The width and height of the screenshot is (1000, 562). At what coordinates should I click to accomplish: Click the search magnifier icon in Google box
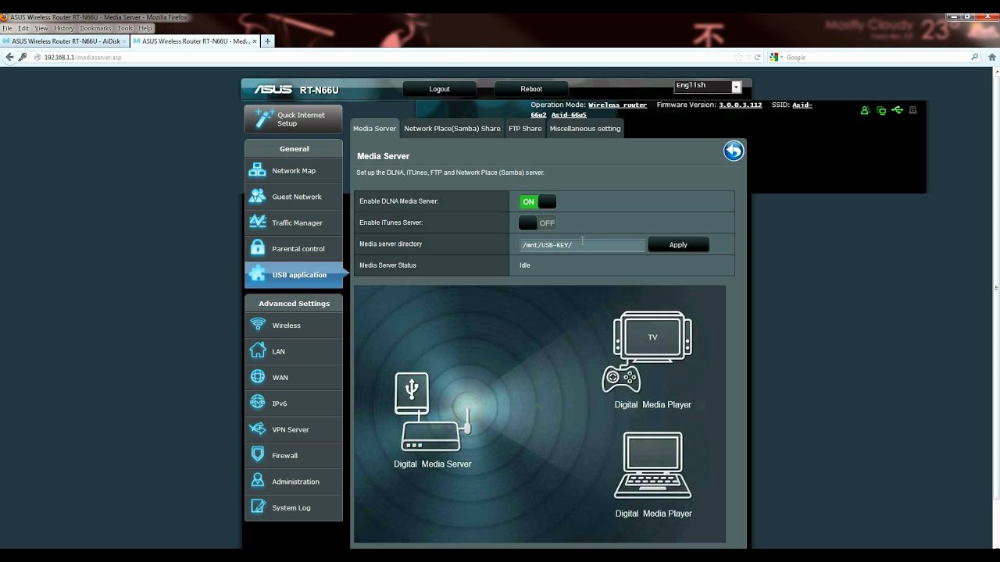tap(974, 57)
